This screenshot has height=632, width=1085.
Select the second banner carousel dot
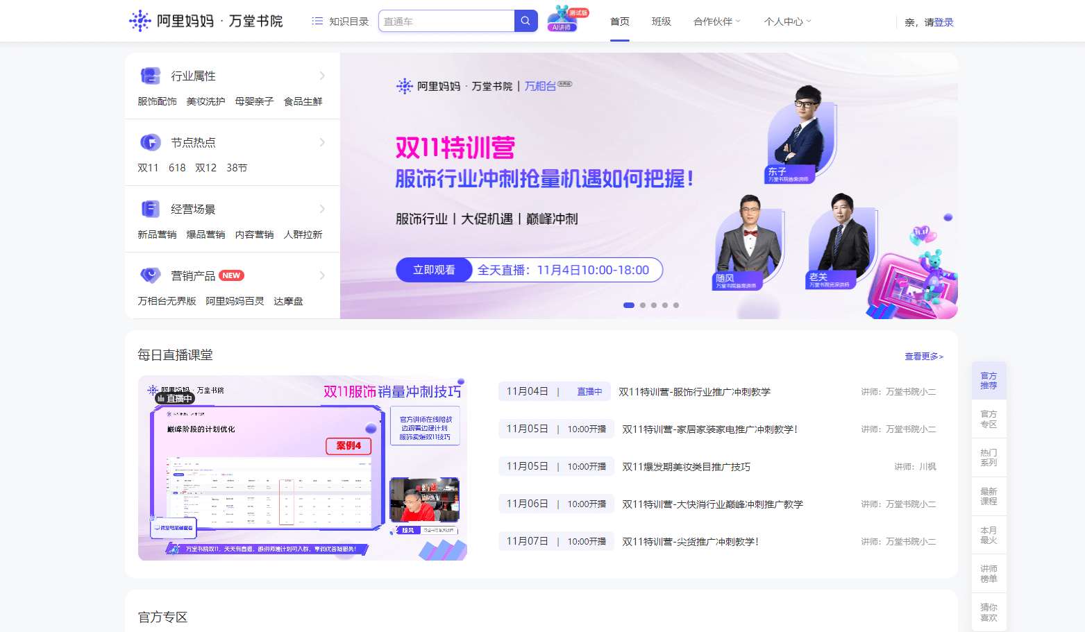(643, 305)
